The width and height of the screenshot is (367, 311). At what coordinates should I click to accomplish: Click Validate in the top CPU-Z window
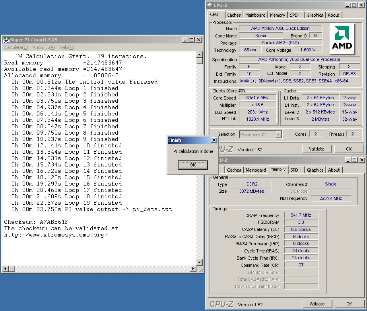pyautogui.click(x=317, y=149)
